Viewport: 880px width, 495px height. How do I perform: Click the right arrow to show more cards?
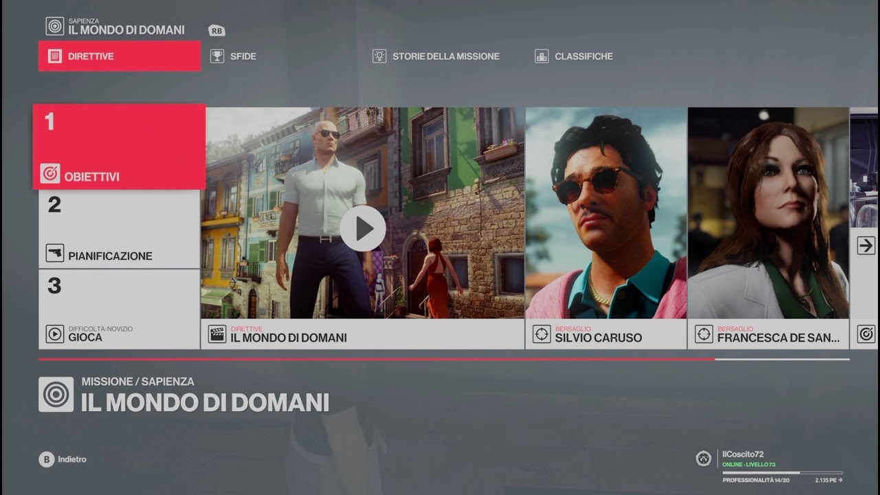866,245
